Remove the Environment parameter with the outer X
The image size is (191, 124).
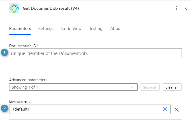click(x=176, y=110)
